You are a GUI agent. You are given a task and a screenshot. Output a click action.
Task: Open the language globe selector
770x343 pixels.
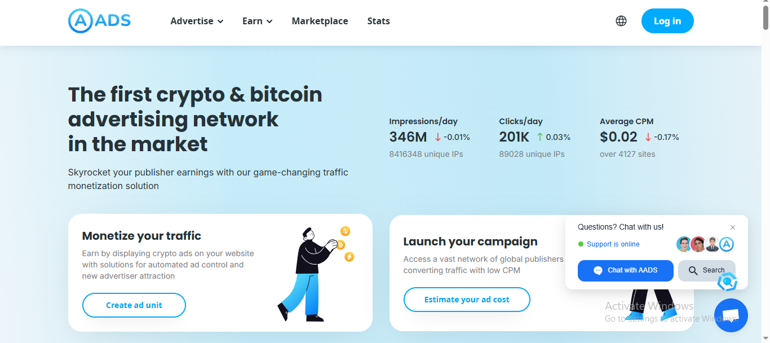click(621, 21)
